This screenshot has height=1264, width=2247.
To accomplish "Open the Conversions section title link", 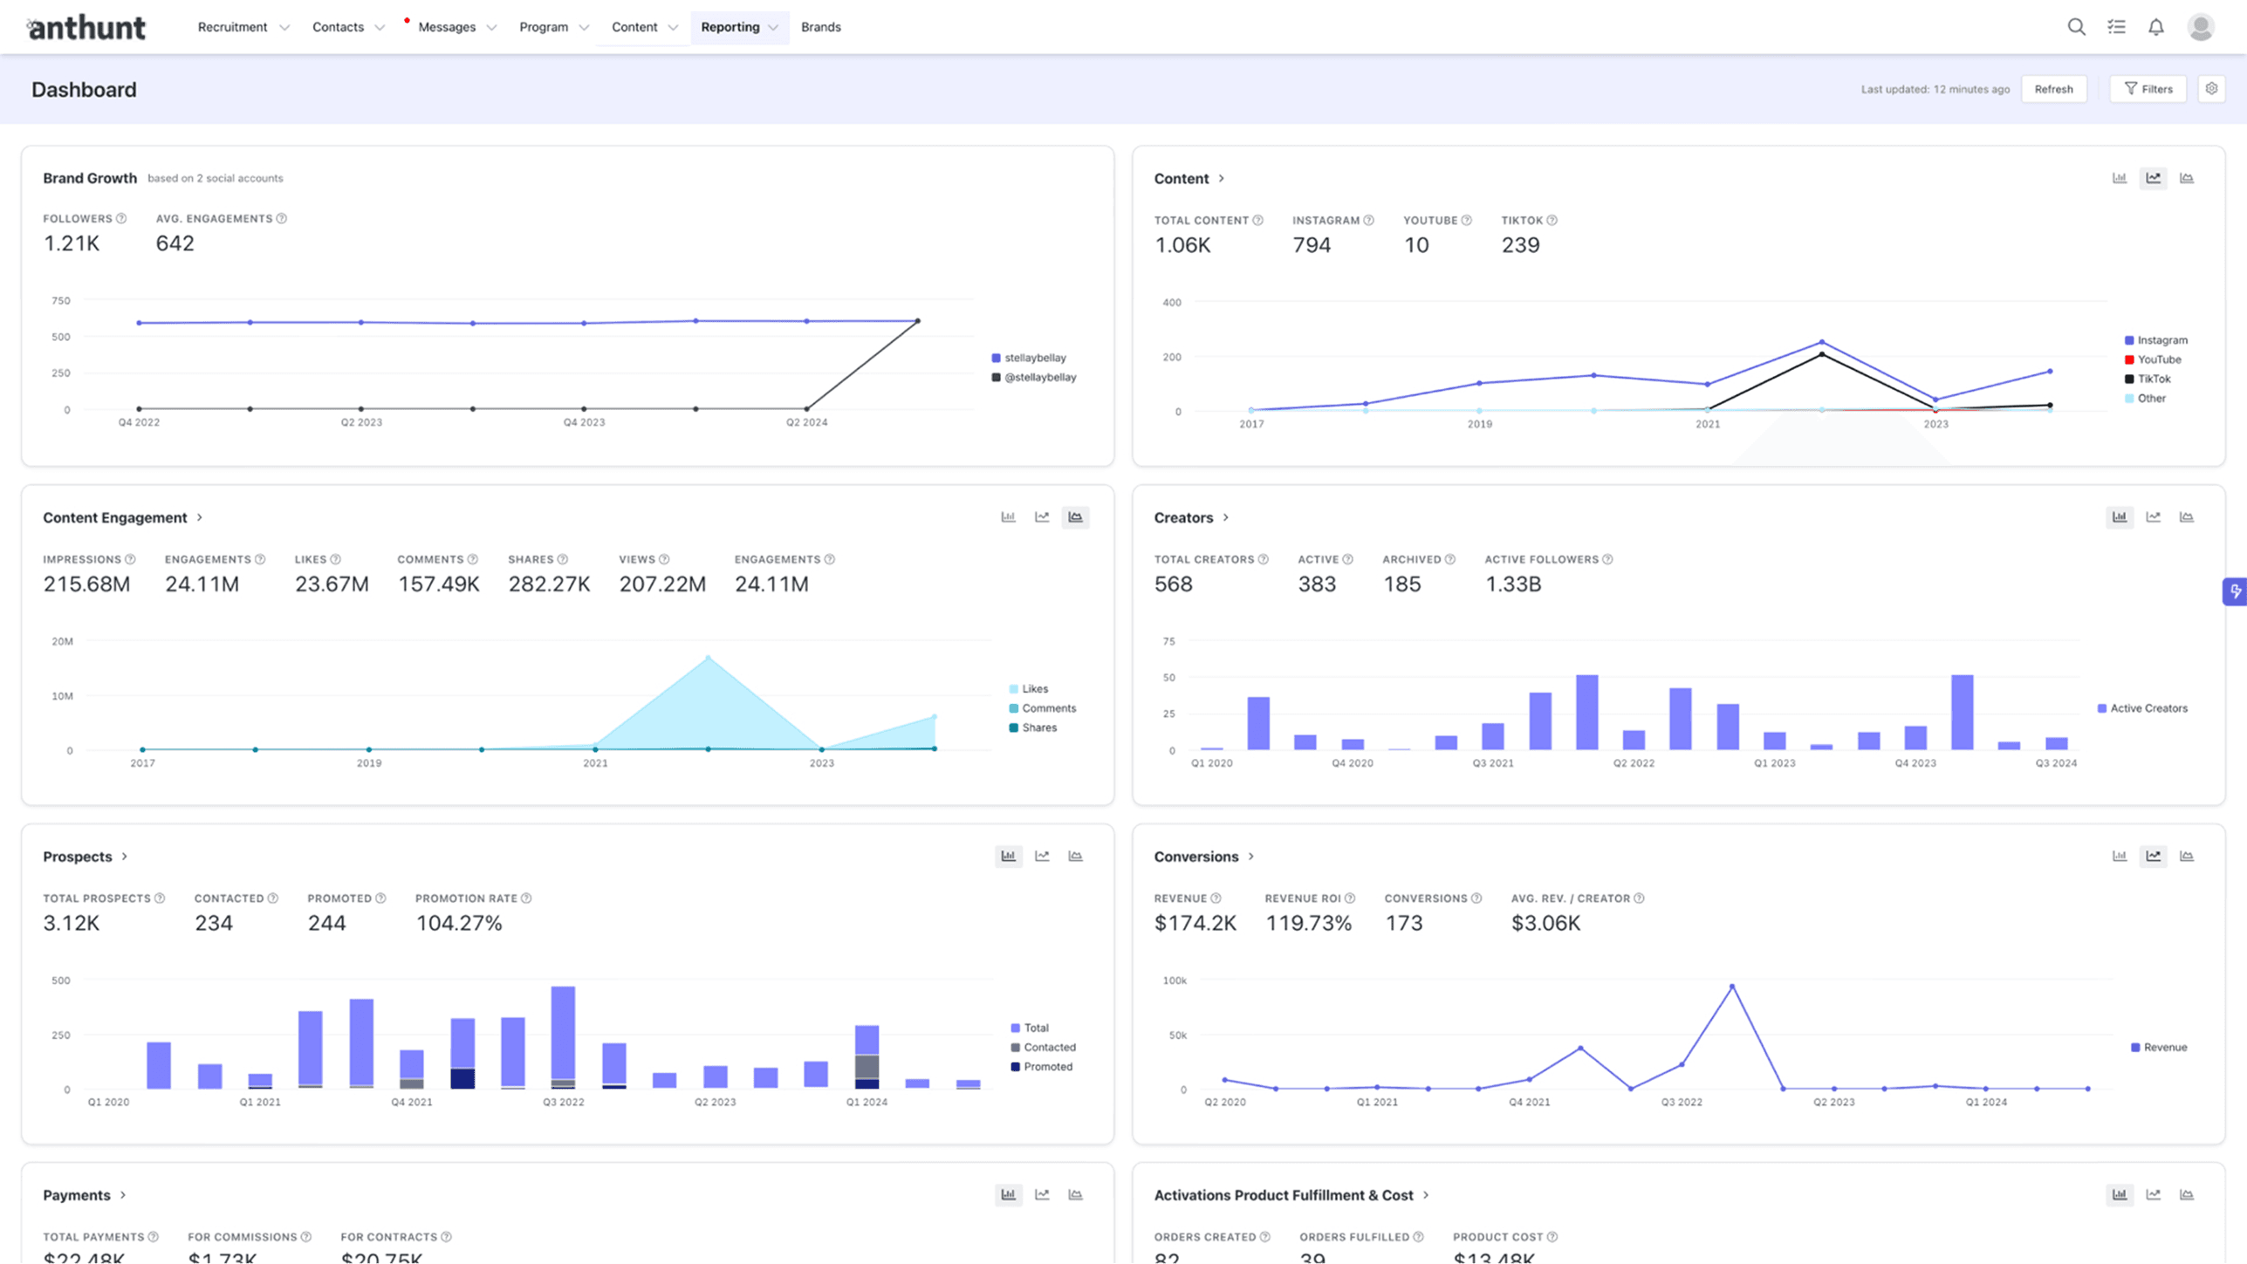I will [1196, 857].
